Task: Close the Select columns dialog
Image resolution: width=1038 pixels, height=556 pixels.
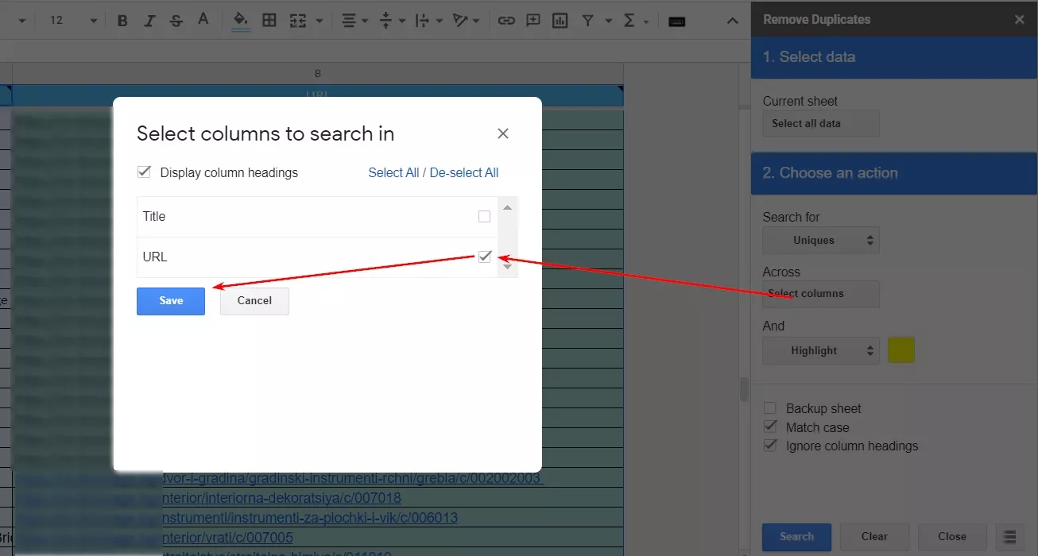Action: pyautogui.click(x=503, y=133)
